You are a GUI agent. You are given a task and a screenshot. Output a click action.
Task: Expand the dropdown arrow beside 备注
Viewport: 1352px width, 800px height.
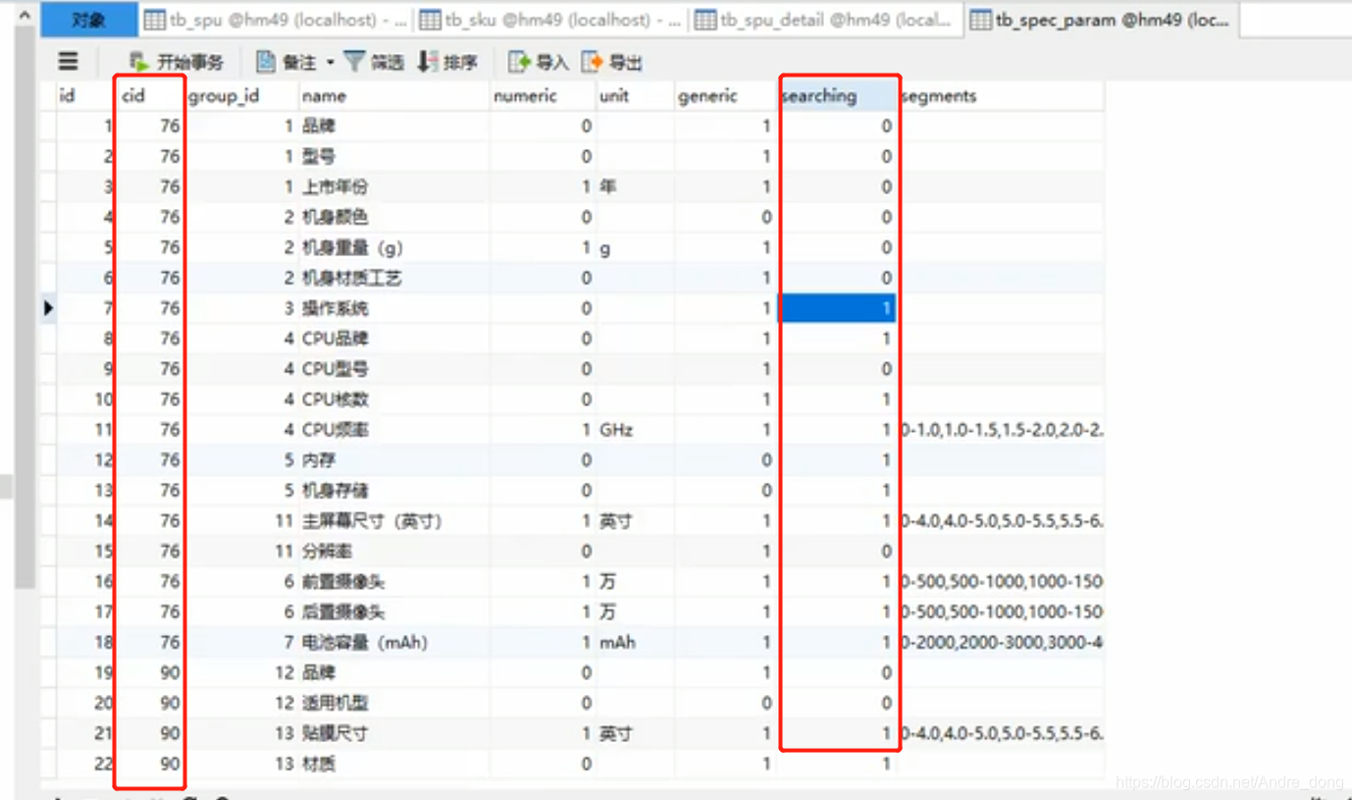[331, 62]
